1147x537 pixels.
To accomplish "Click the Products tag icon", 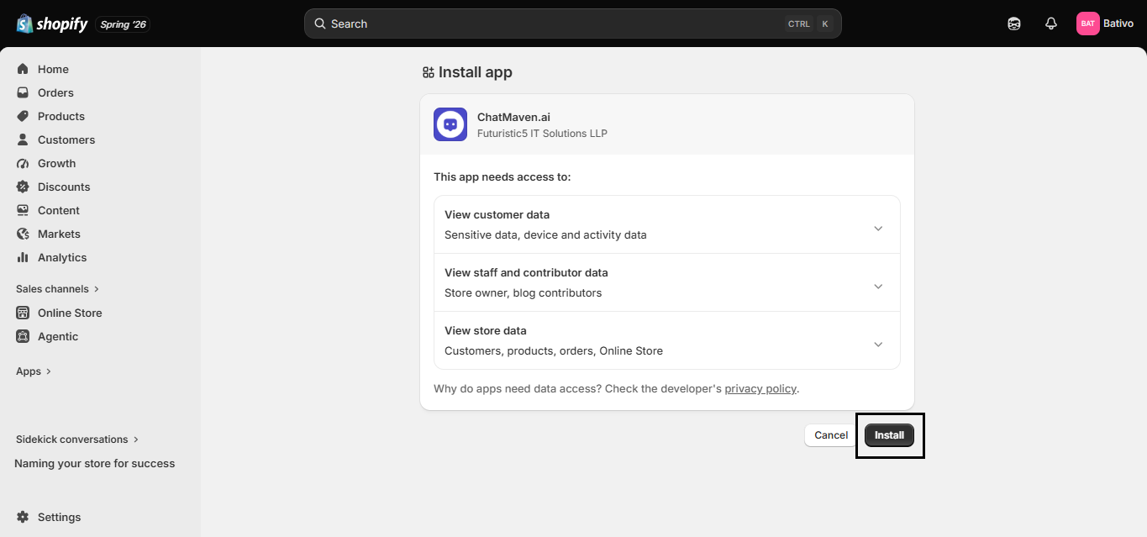I will click(23, 116).
